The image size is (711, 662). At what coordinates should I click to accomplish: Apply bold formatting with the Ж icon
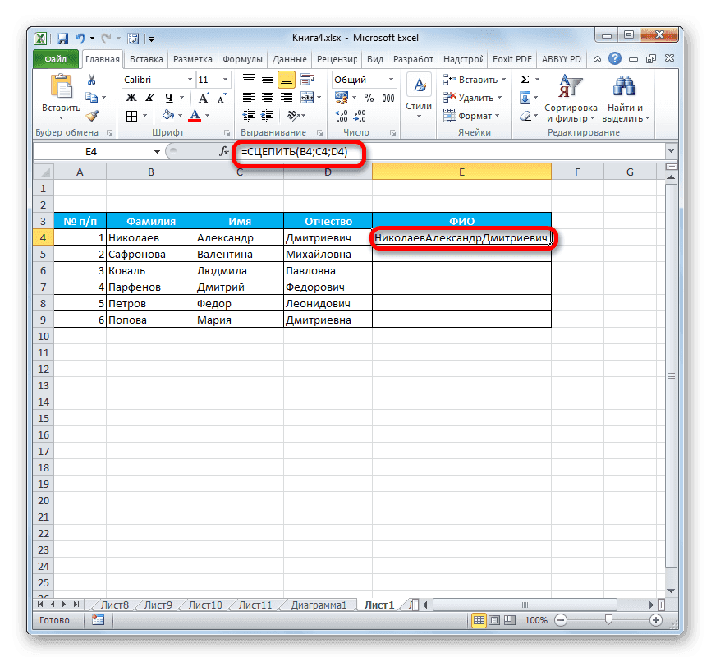click(130, 97)
